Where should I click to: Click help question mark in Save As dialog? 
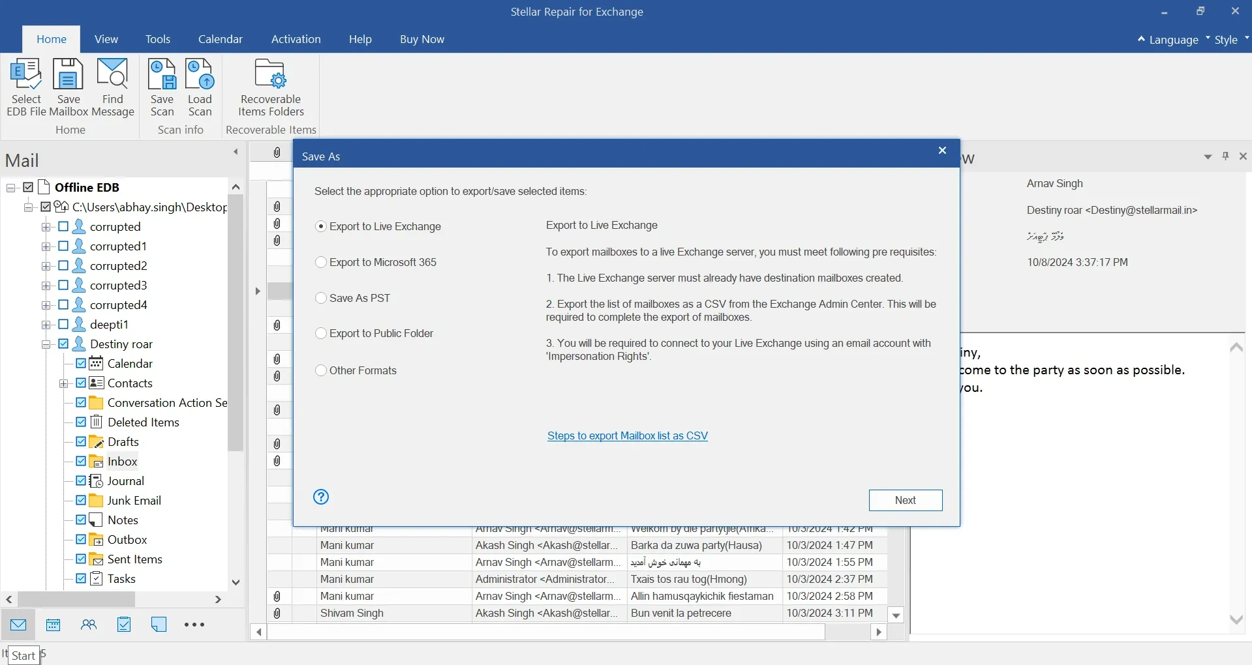pos(321,497)
